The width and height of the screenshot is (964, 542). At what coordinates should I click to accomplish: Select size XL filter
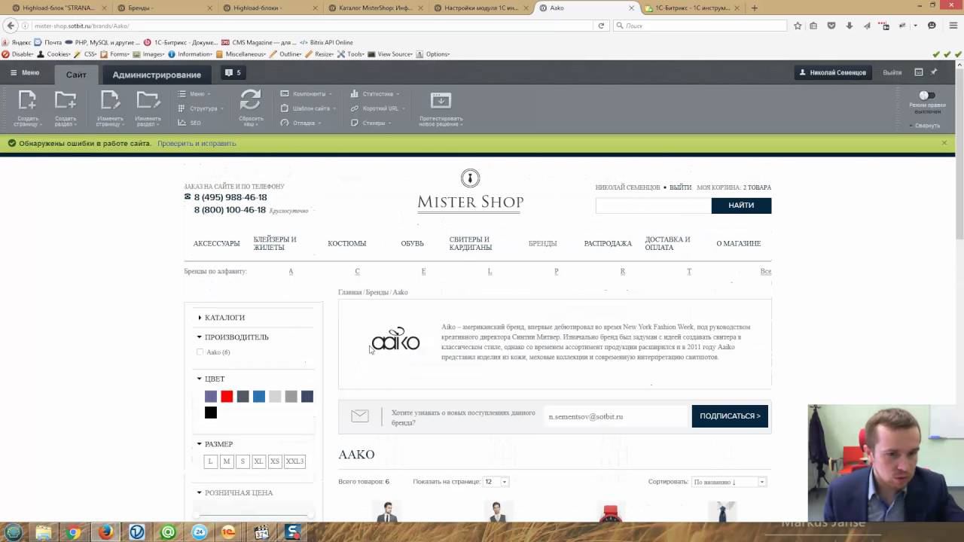(258, 461)
